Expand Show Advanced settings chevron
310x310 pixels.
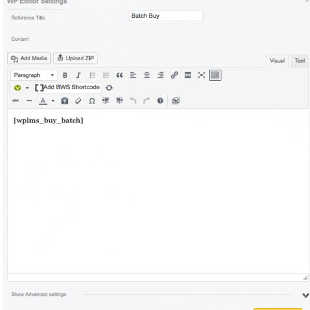click(305, 295)
